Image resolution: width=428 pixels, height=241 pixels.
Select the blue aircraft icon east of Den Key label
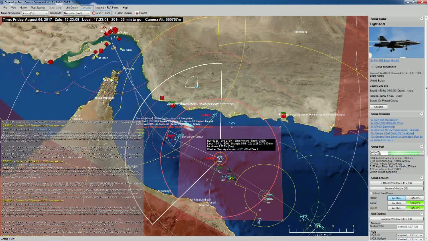[214, 115]
